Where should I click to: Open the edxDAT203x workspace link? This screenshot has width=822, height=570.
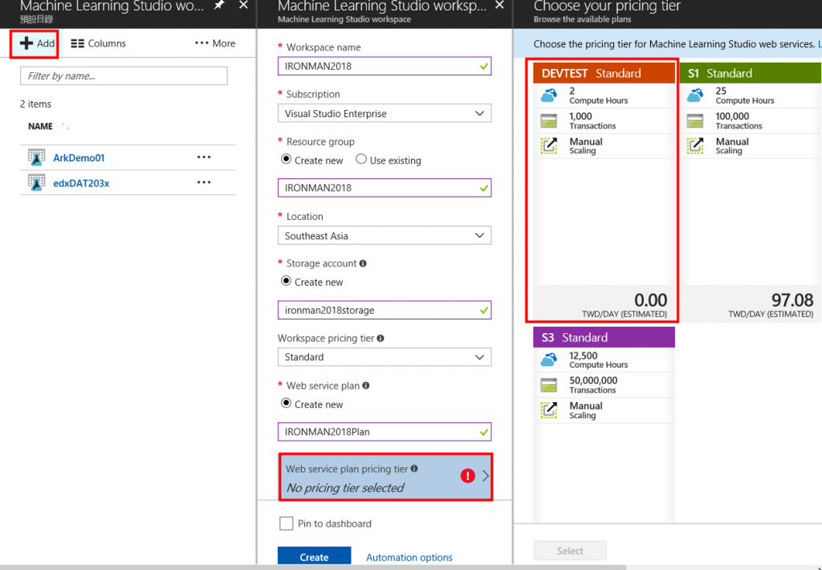tap(81, 183)
